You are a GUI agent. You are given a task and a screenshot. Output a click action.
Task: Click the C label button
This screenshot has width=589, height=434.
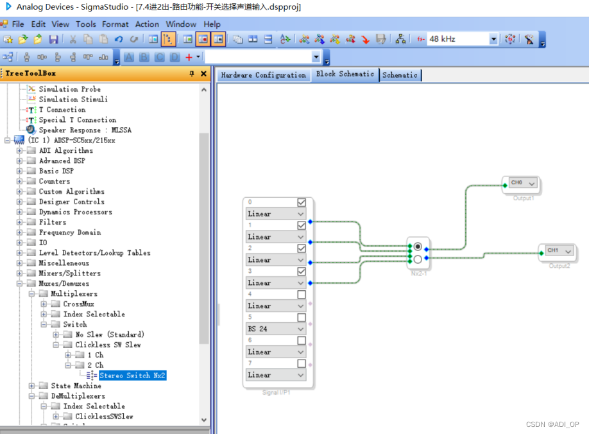tap(159, 57)
